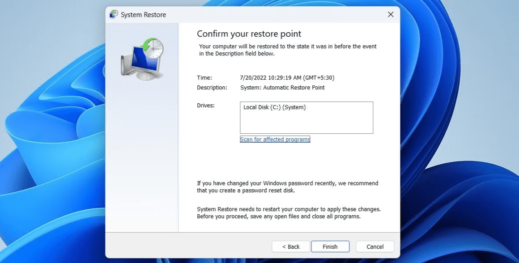
Task: Click the restore time value 7/20/2022 10:29:19 AM
Action: (287, 78)
